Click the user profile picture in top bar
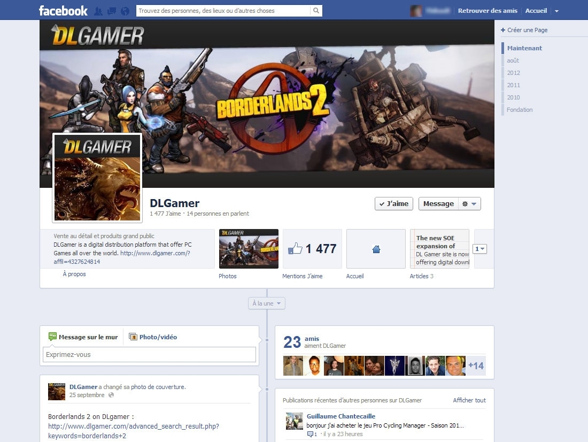Screen dimensions: 588x442 click(416, 11)
